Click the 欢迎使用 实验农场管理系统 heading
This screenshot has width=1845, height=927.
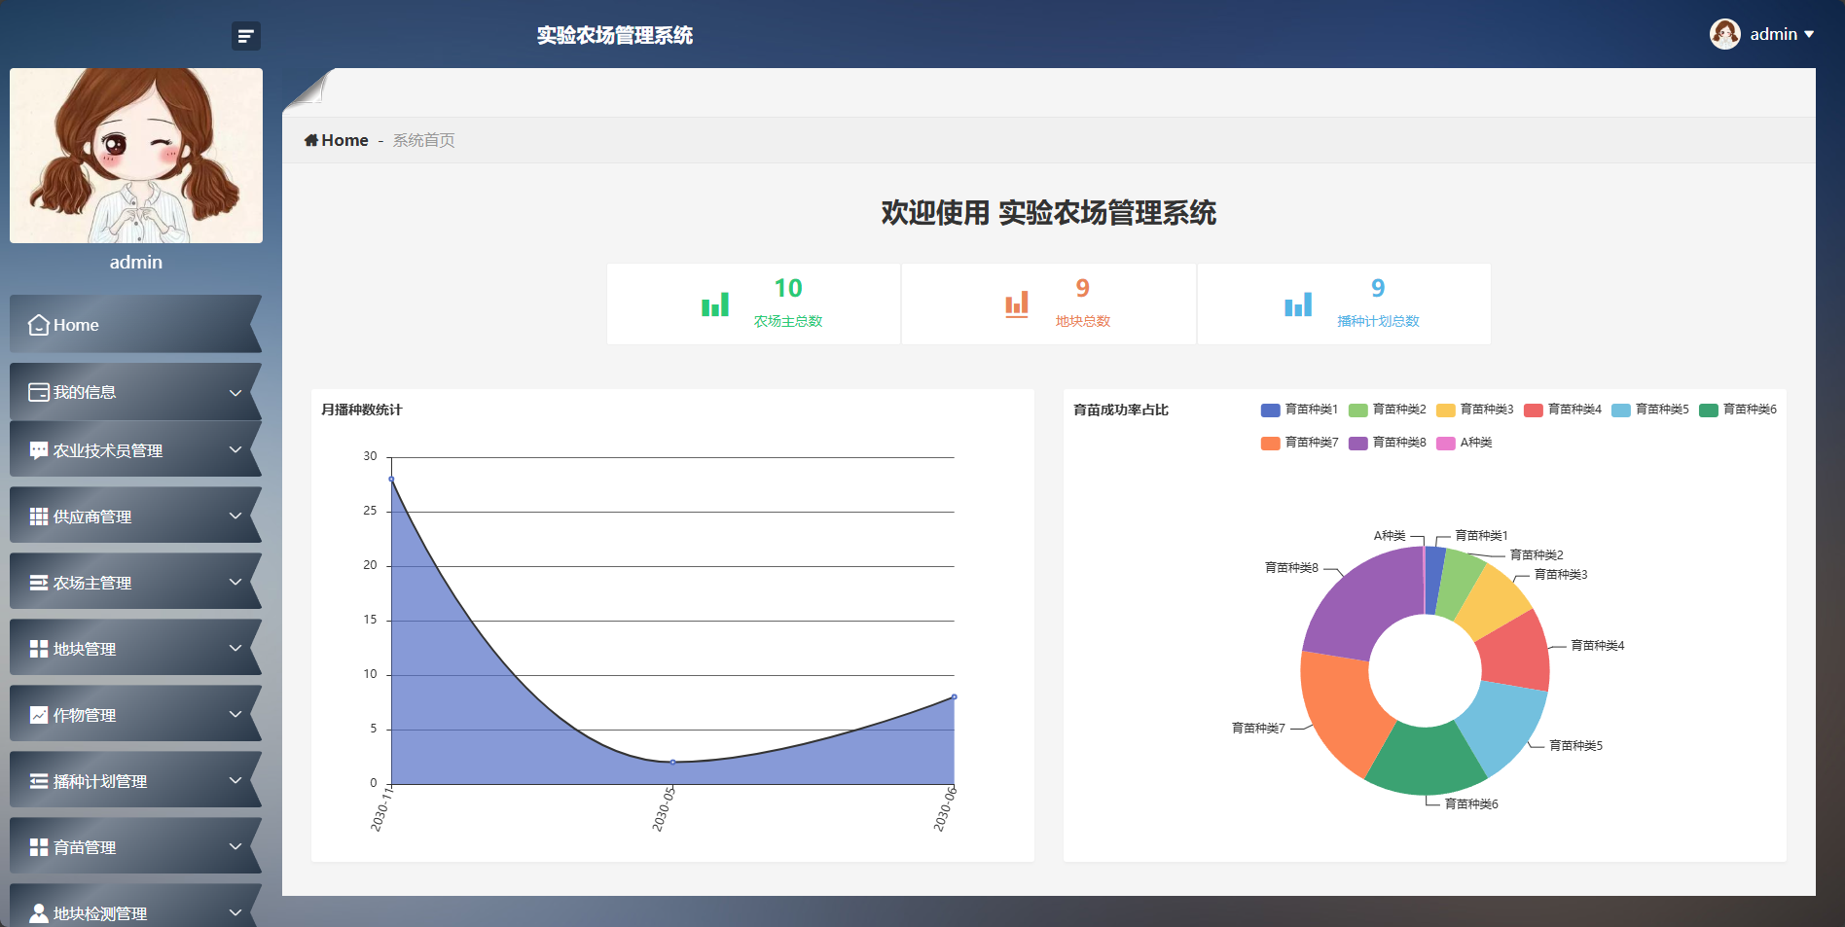tap(1048, 213)
